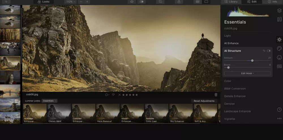Toggle AI Structure on/off switch
This screenshot has width=283, height=140.
click(x=269, y=51)
